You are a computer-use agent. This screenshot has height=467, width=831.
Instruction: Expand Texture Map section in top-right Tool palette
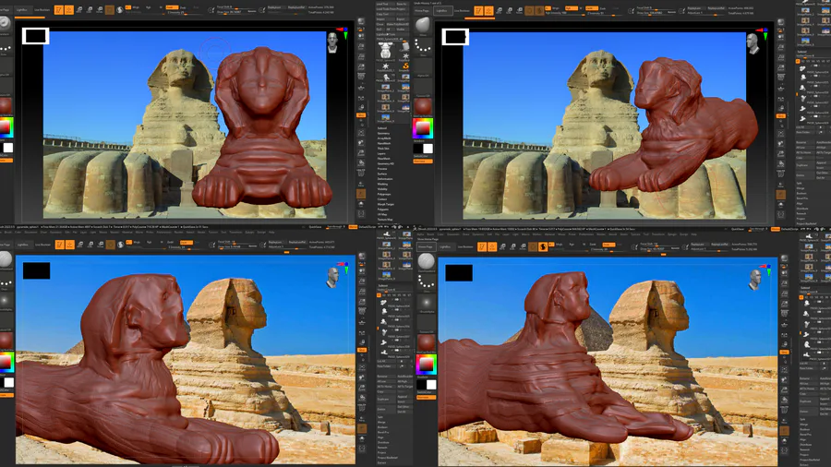click(385, 220)
